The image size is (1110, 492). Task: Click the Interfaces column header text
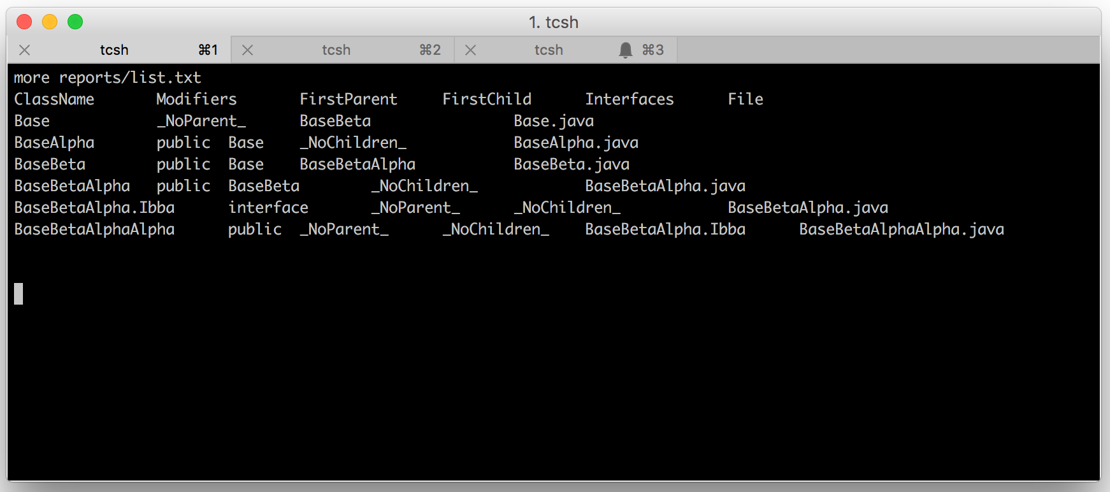pos(630,99)
